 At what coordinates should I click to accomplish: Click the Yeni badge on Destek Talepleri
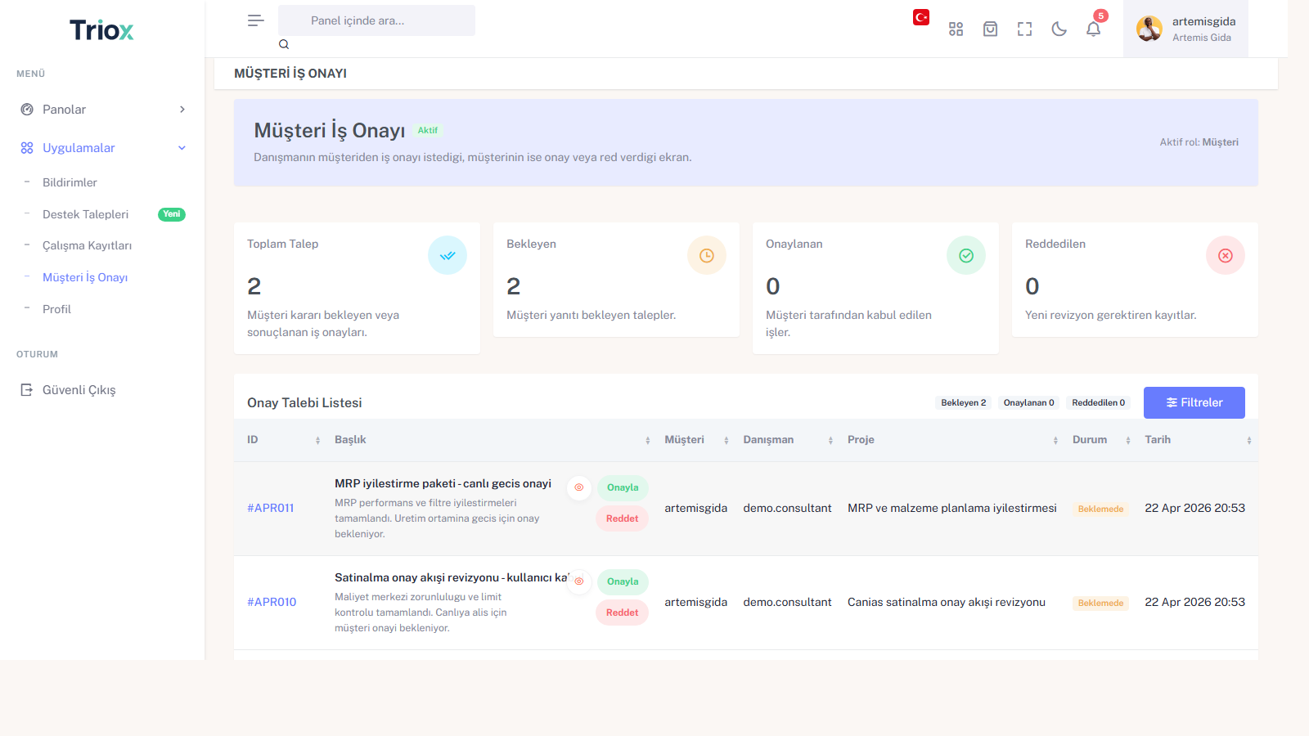point(172,214)
